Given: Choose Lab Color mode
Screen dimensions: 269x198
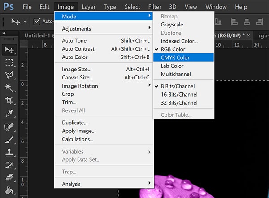Looking at the screenshot, I should (183, 66).
